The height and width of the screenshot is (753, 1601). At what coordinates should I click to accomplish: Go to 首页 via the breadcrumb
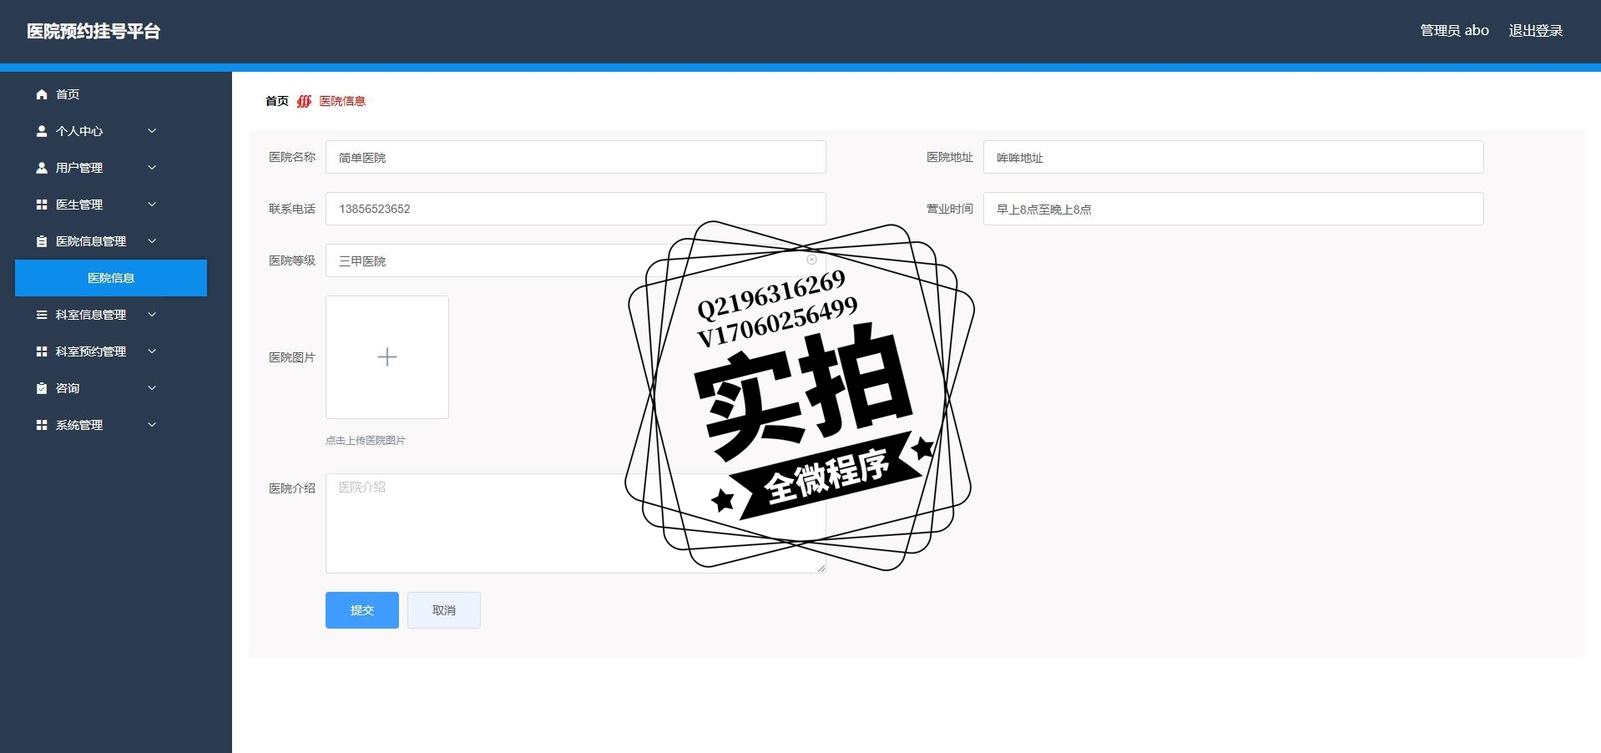[277, 101]
